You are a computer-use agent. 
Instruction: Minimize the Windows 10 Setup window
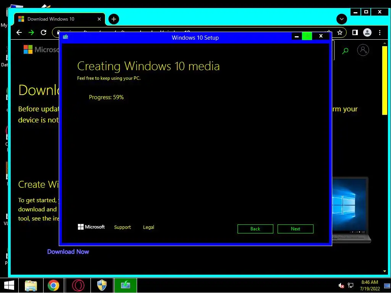tap(296, 36)
